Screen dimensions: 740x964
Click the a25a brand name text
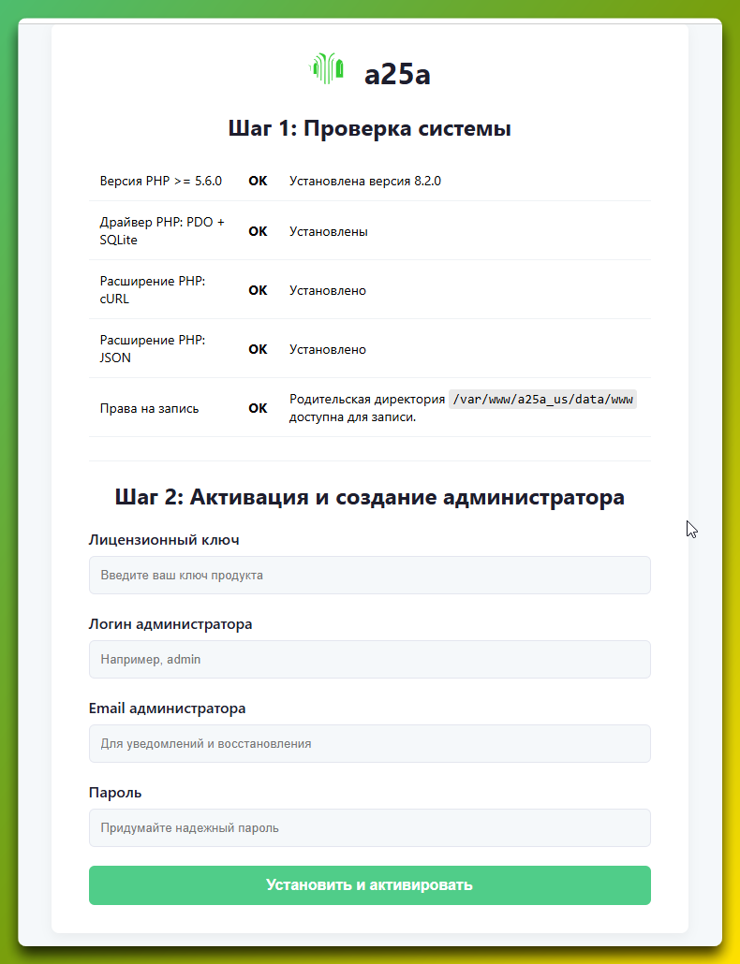click(x=397, y=74)
